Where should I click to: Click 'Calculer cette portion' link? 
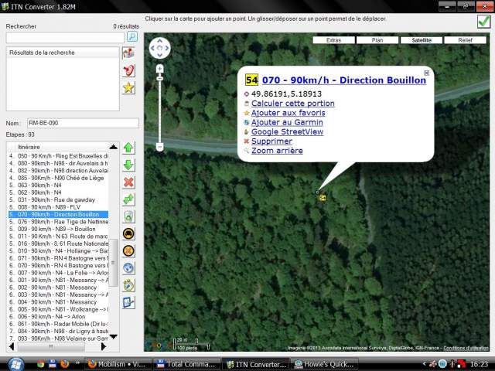tap(292, 104)
